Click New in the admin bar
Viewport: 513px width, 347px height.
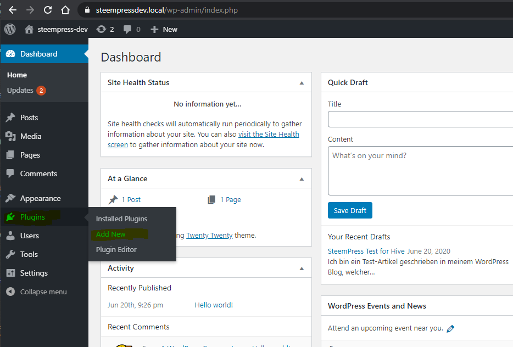[x=170, y=30]
